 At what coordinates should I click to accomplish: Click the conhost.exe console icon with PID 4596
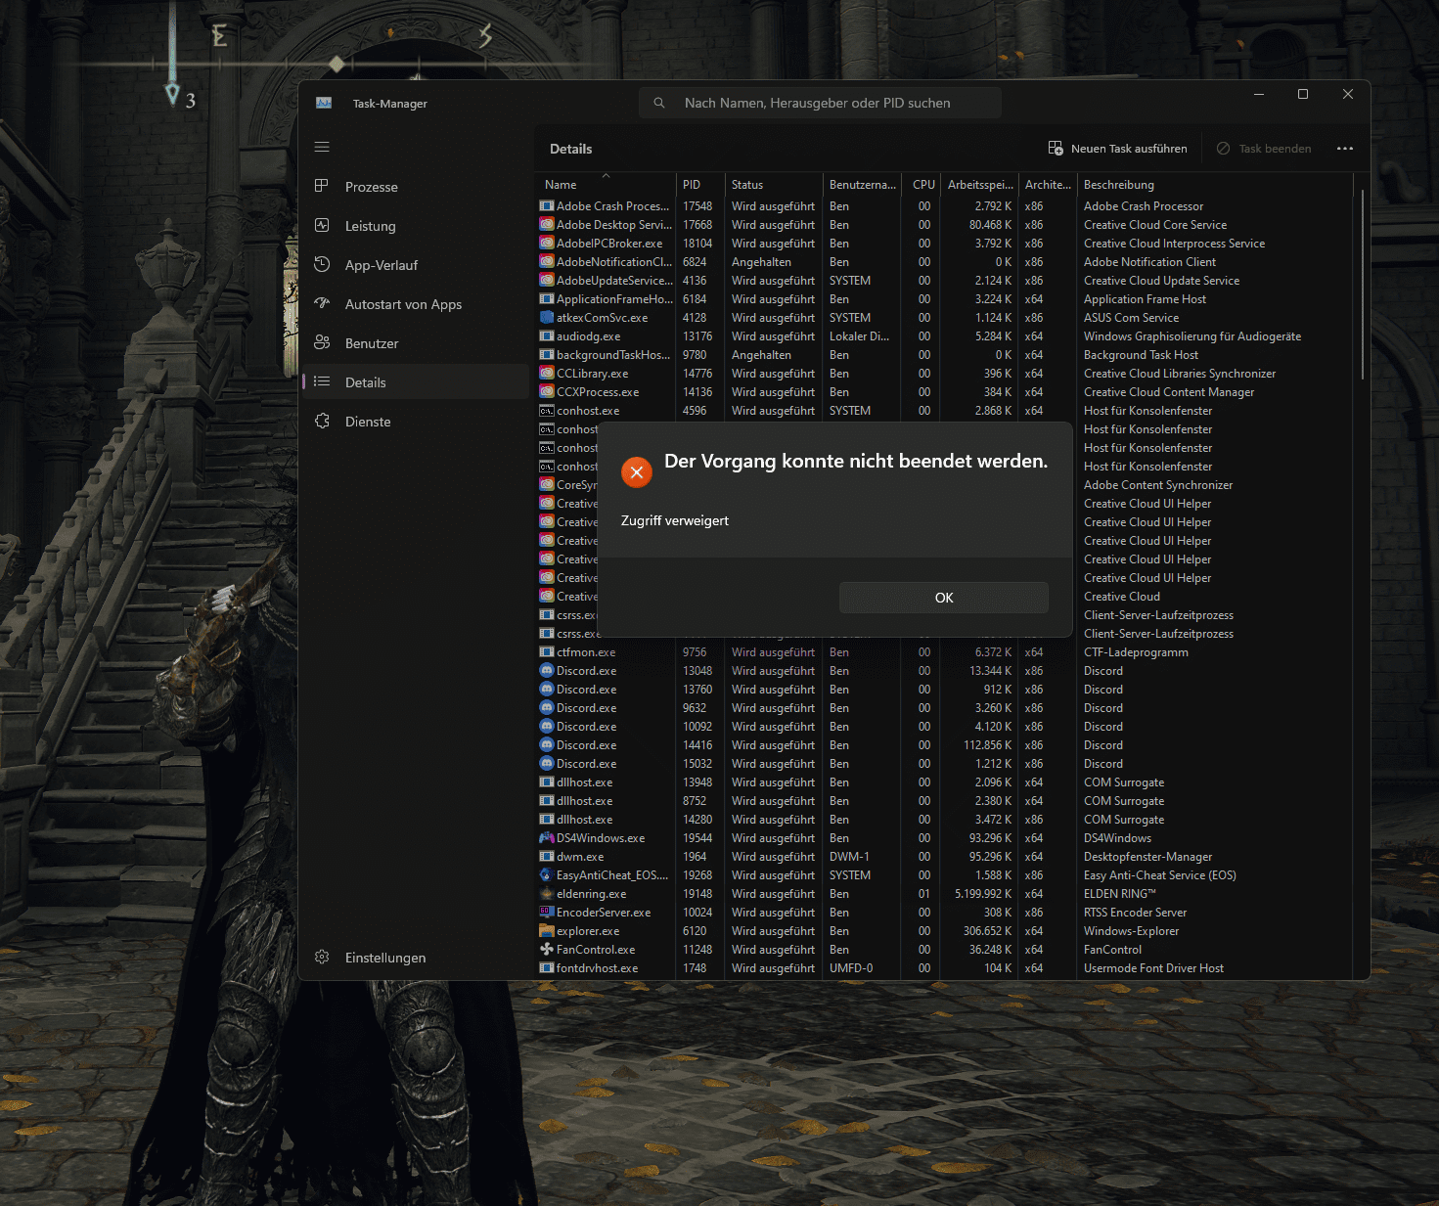coord(547,411)
